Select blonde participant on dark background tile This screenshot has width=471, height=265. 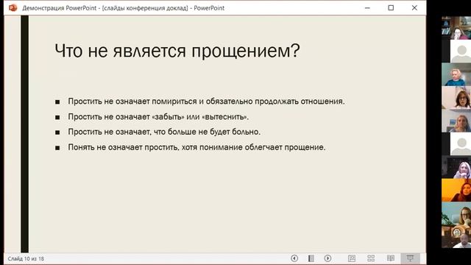pyautogui.click(x=456, y=167)
